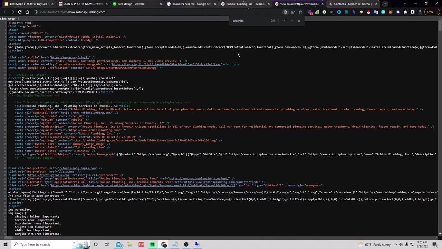
Task: Open Spotify in taskbar
Action: 152,245
